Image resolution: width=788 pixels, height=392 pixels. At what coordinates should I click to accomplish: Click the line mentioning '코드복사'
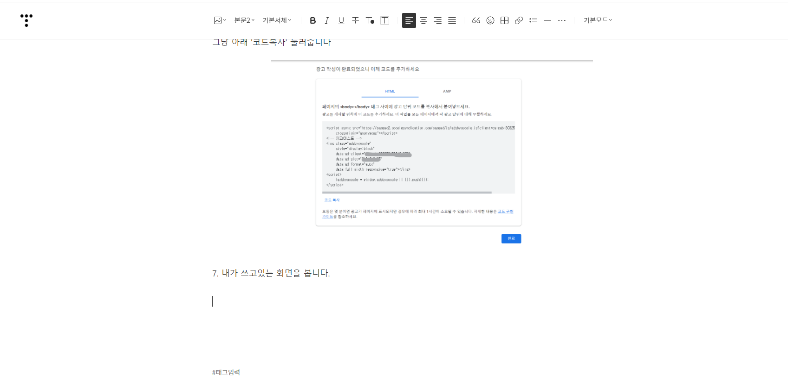click(x=272, y=43)
